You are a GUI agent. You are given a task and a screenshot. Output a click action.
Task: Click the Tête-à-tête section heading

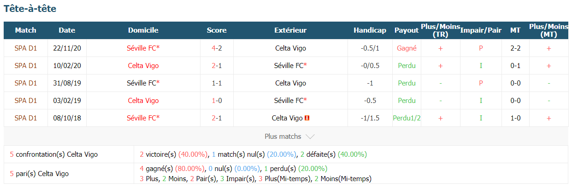click(30, 8)
